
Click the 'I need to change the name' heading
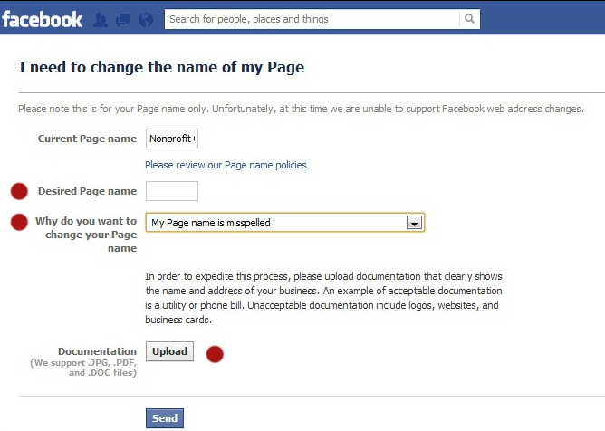click(162, 67)
